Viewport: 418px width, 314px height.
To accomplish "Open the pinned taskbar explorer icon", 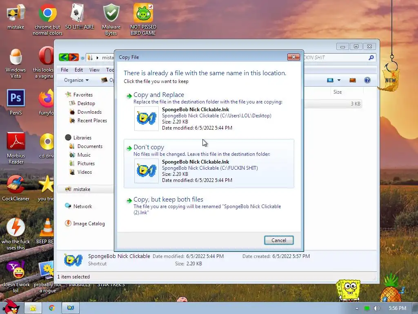I will click(33, 308).
